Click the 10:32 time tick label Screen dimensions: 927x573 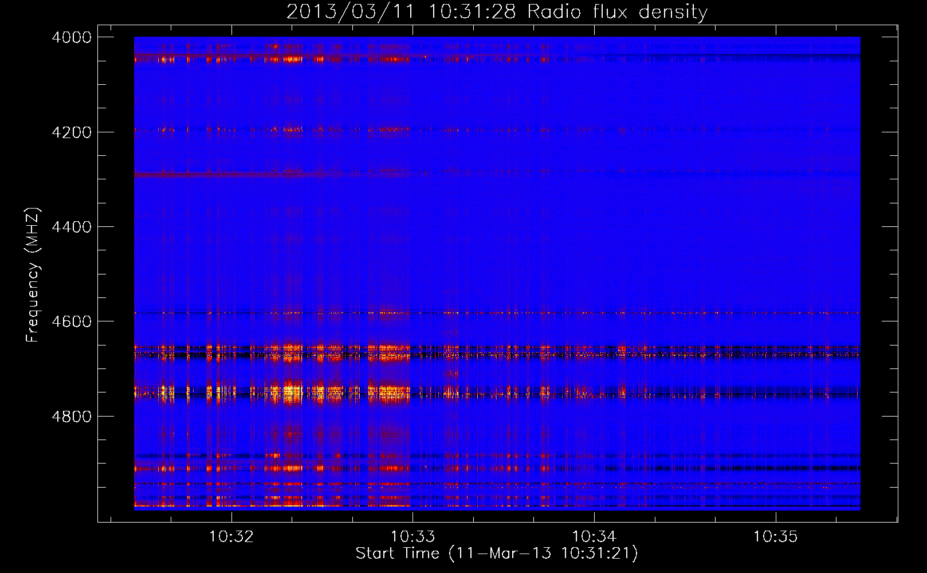click(x=231, y=537)
